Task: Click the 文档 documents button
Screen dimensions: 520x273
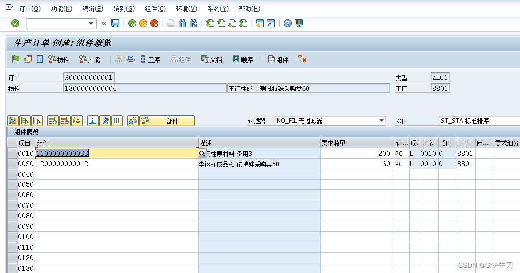Action: 212,59
